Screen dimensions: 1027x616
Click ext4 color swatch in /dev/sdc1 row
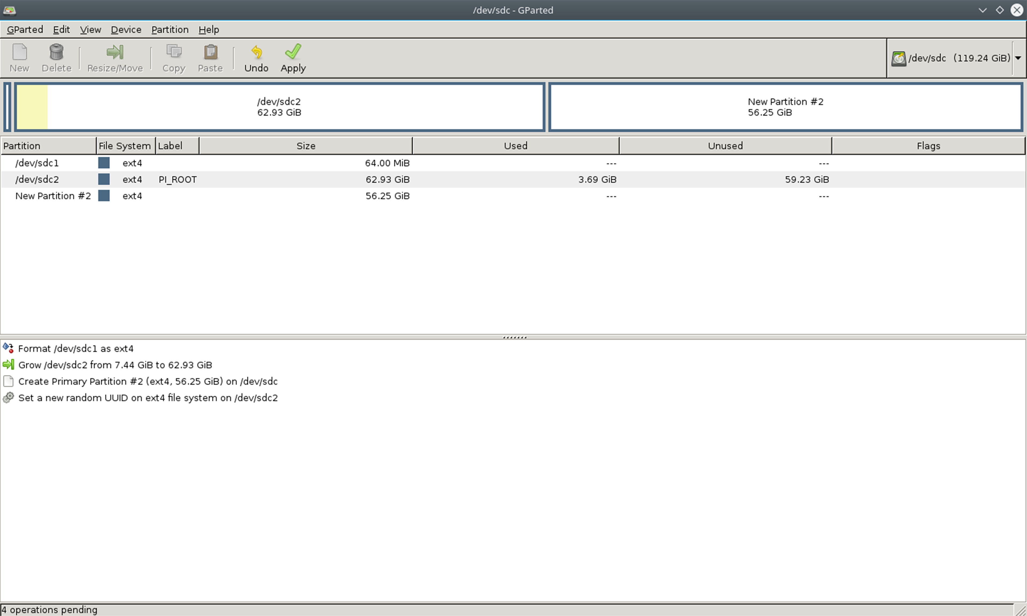tap(104, 163)
